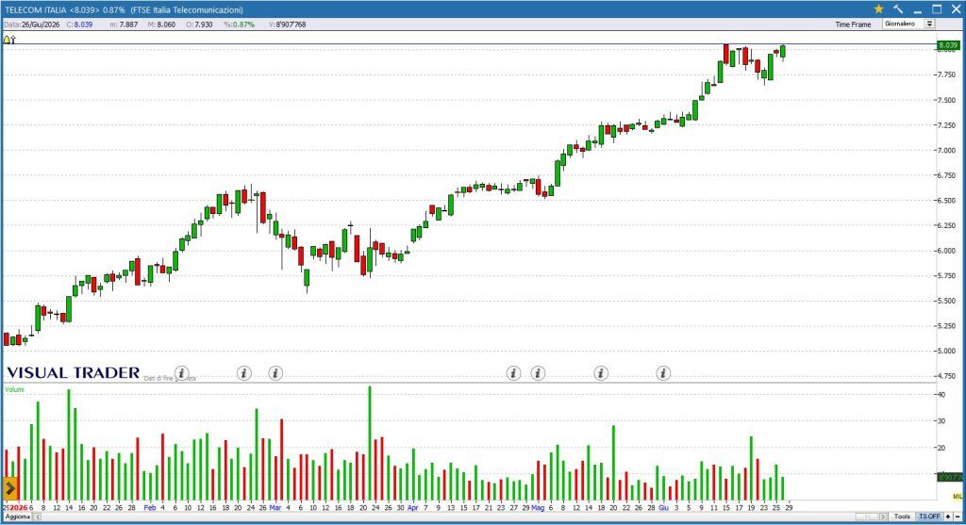Open the info marker at start of Mag
Screen dimensions: 966x525
(x=538, y=373)
